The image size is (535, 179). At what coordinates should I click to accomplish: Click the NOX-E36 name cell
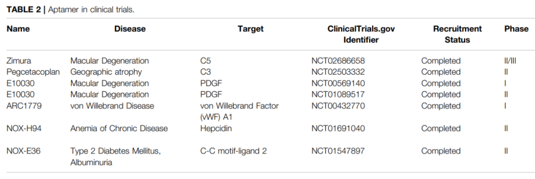[23, 151]
